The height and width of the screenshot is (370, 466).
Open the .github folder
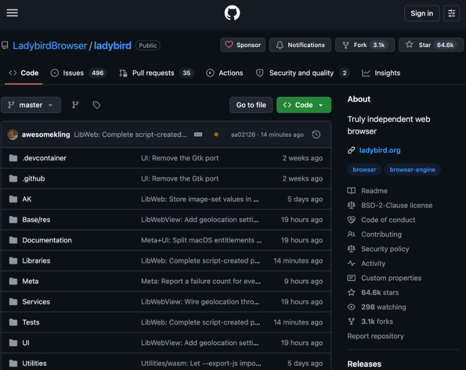tap(34, 179)
